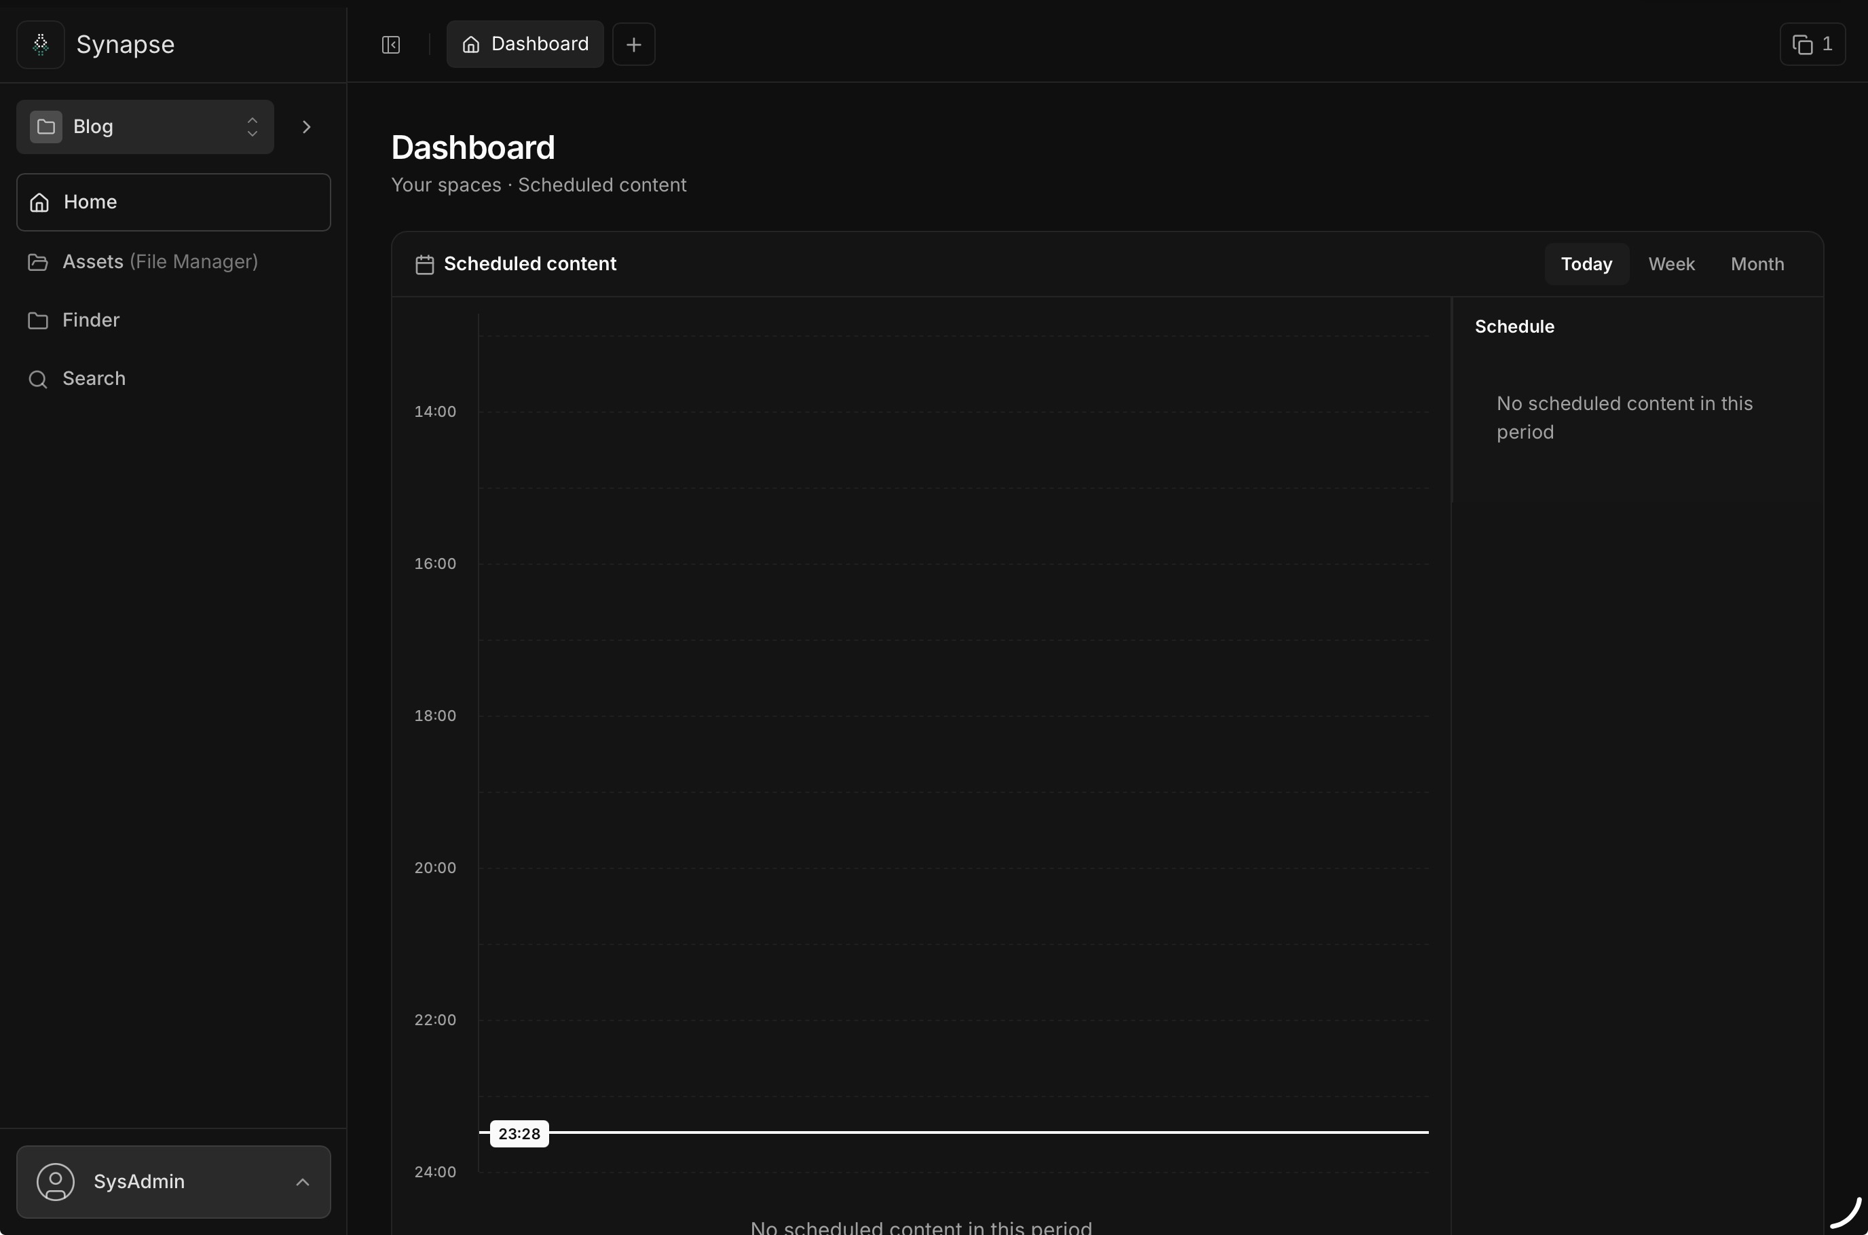Click the Scheduled content calendar icon
This screenshot has height=1235, width=1868.
pyautogui.click(x=425, y=265)
